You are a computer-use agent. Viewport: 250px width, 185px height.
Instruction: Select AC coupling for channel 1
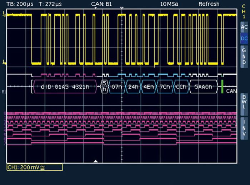pyautogui.click(x=244, y=27)
